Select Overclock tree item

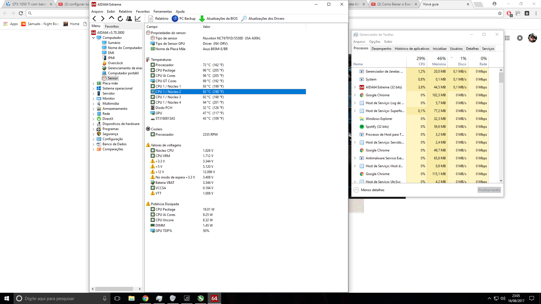tap(115, 63)
